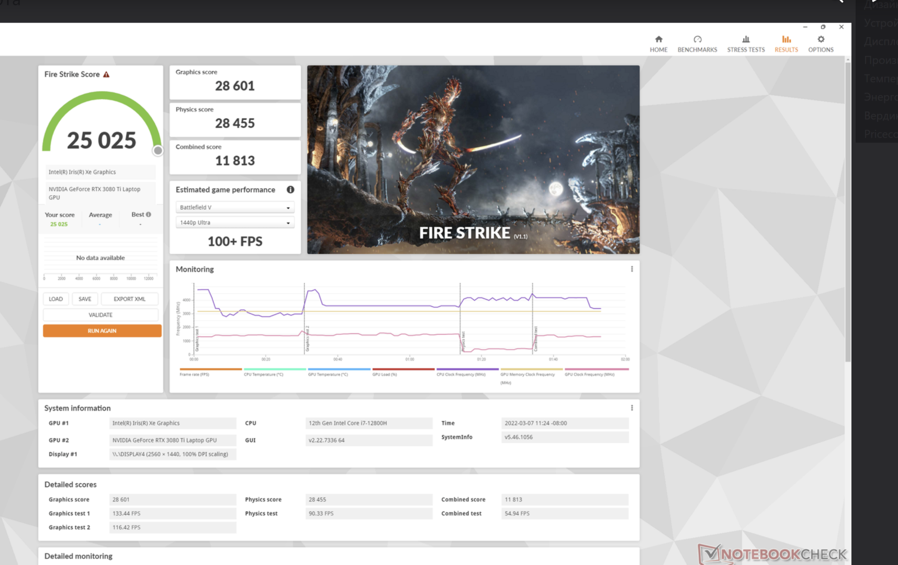Click the Detailed scores heading
The image size is (898, 565).
pyautogui.click(x=71, y=484)
